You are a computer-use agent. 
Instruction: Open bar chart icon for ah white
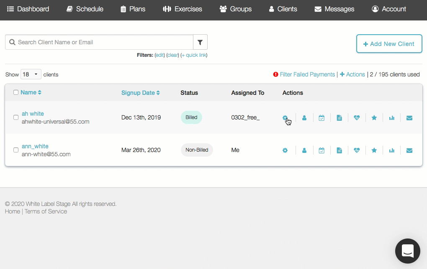391,118
